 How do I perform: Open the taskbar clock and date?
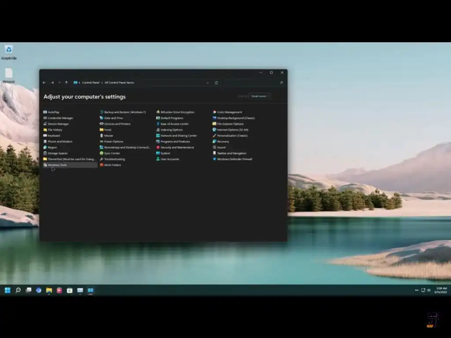pos(440,290)
